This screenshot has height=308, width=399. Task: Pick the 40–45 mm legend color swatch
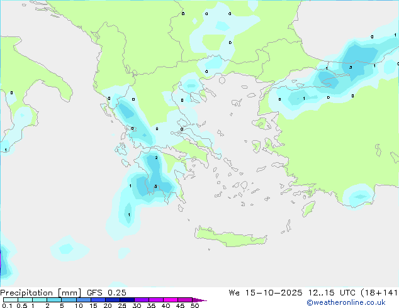(171, 300)
